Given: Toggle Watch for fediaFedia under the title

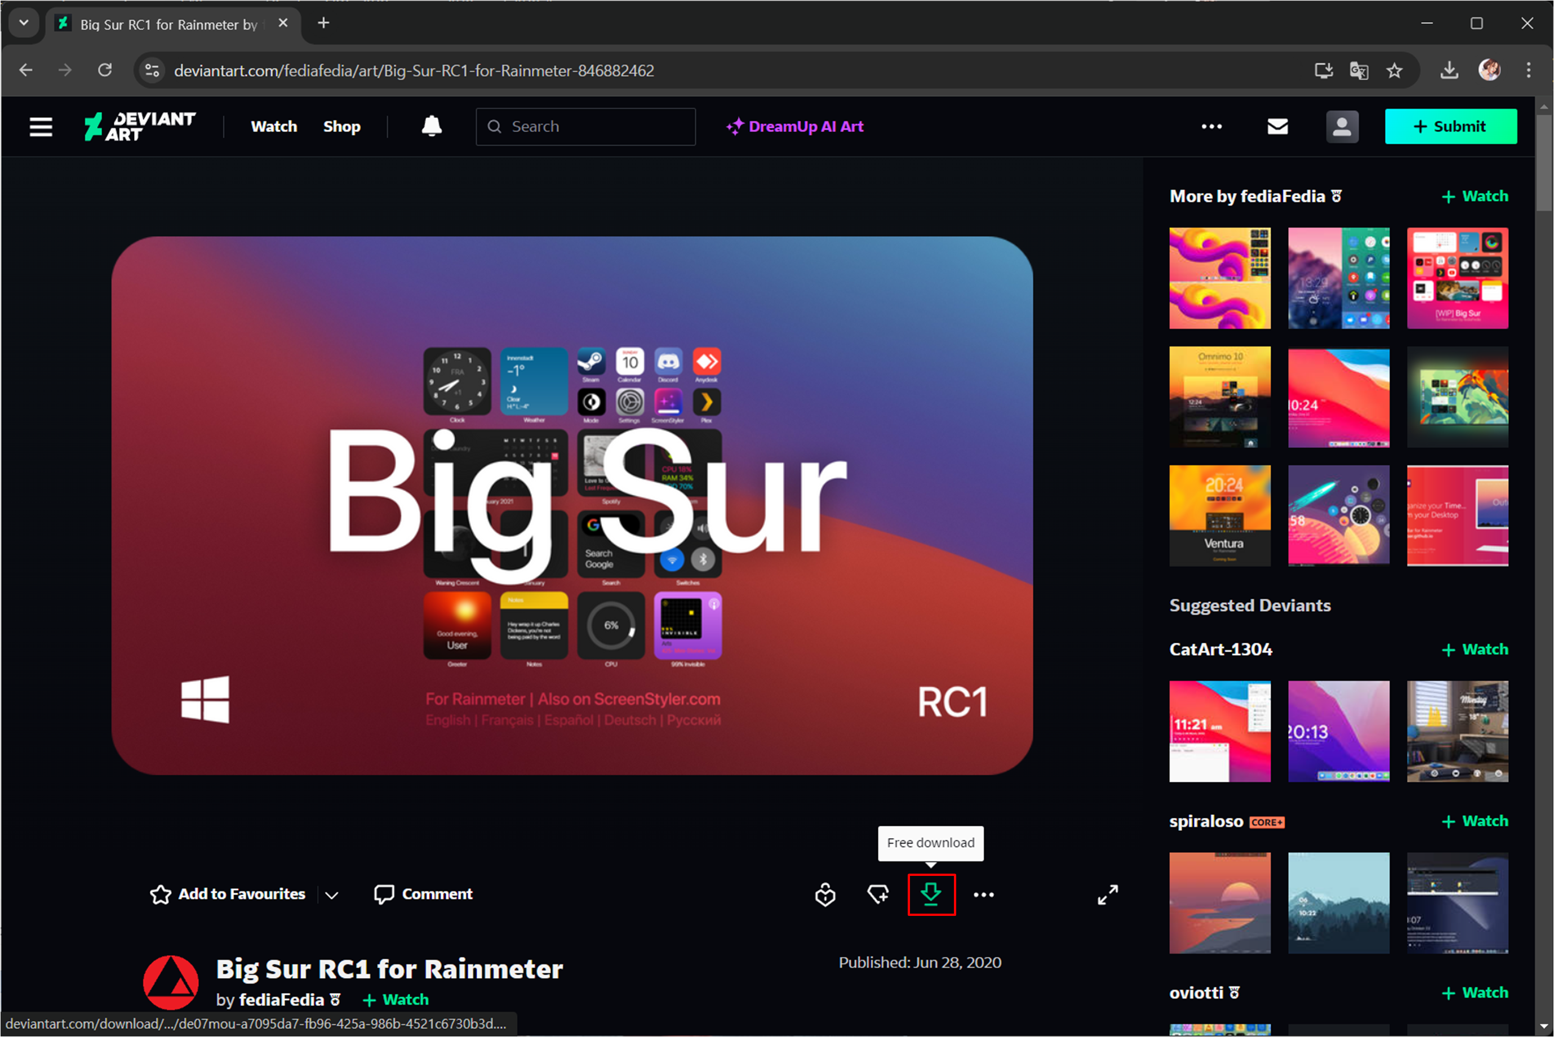Looking at the screenshot, I should point(396,999).
